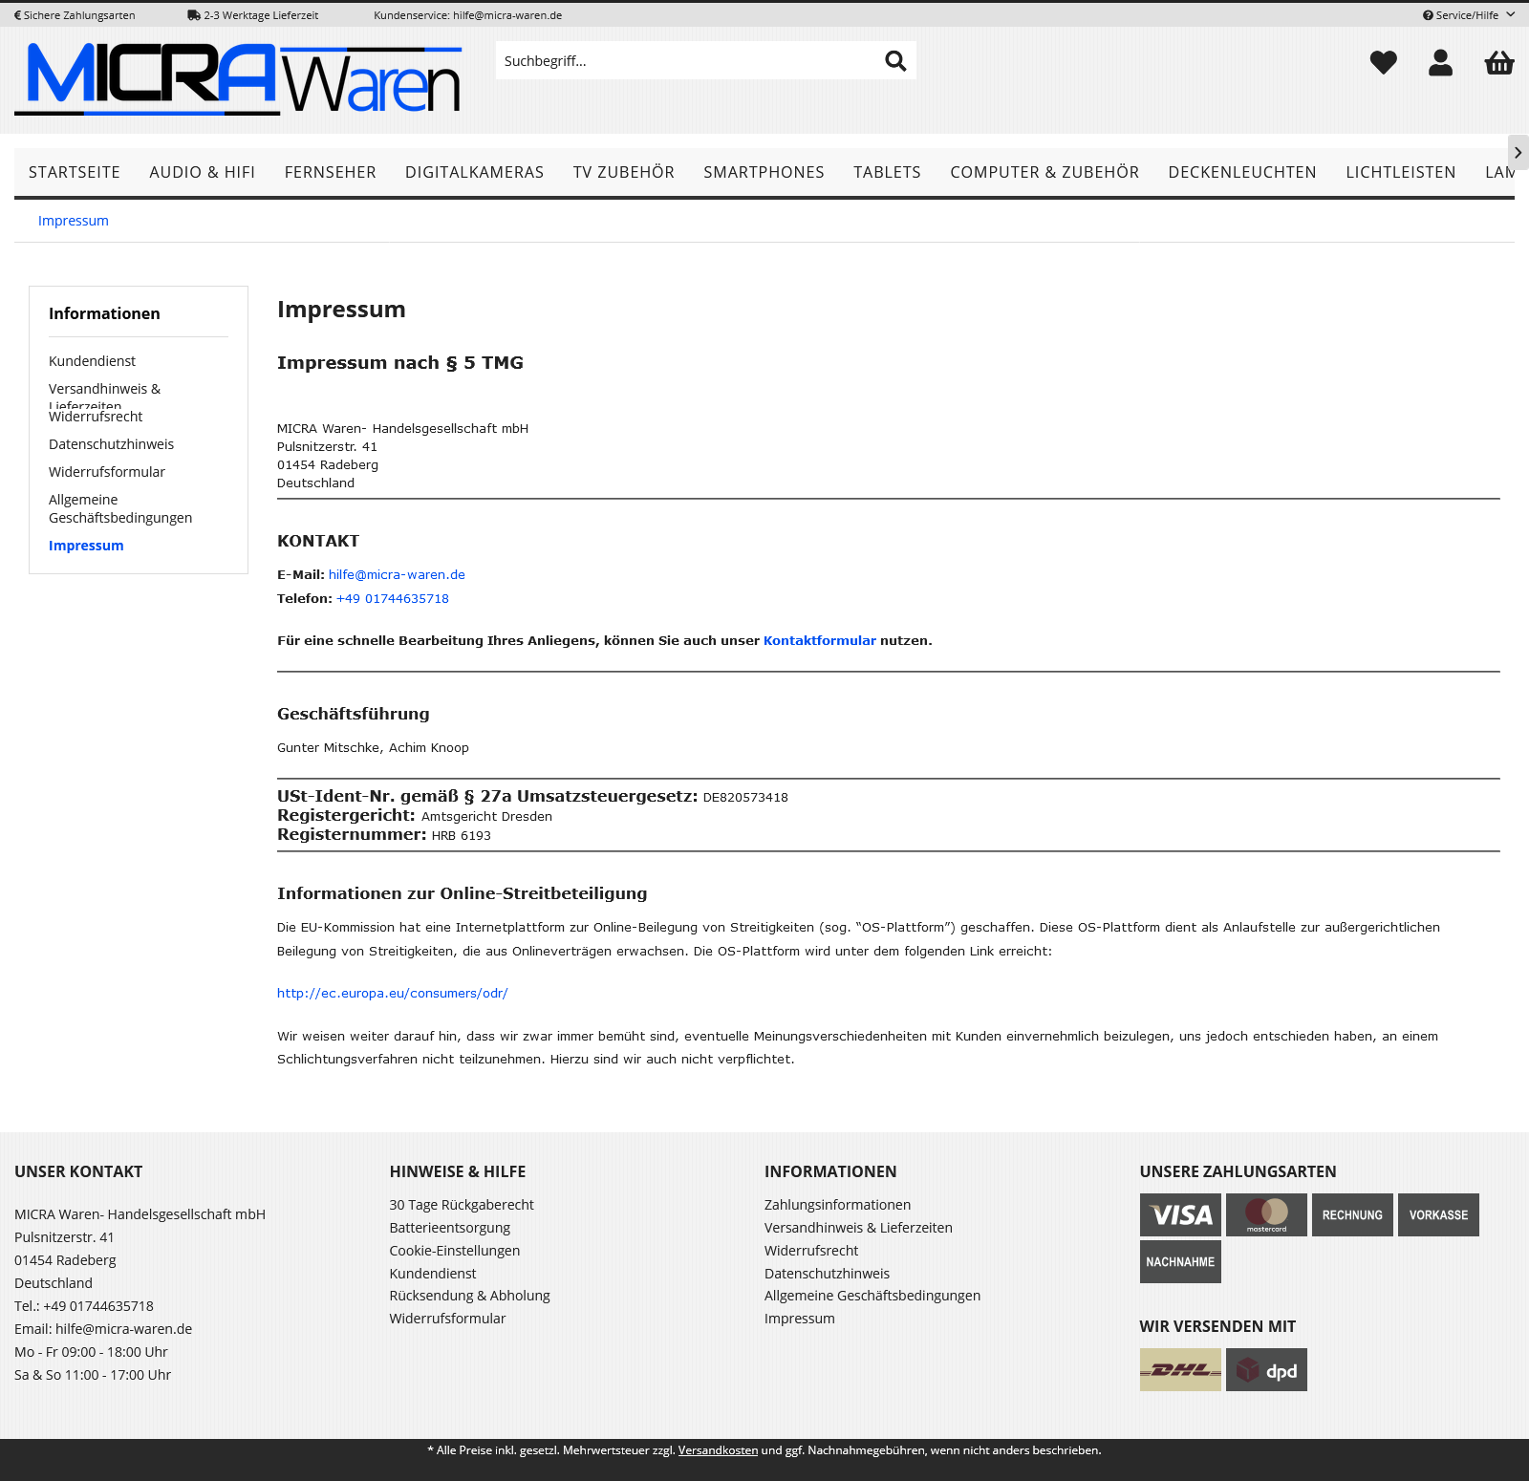Open the Versandhinweis & Lieferzeiten footer link
The height and width of the screenshot is (1481, 1529).
pyautogui.click(x=858, y=1228)
